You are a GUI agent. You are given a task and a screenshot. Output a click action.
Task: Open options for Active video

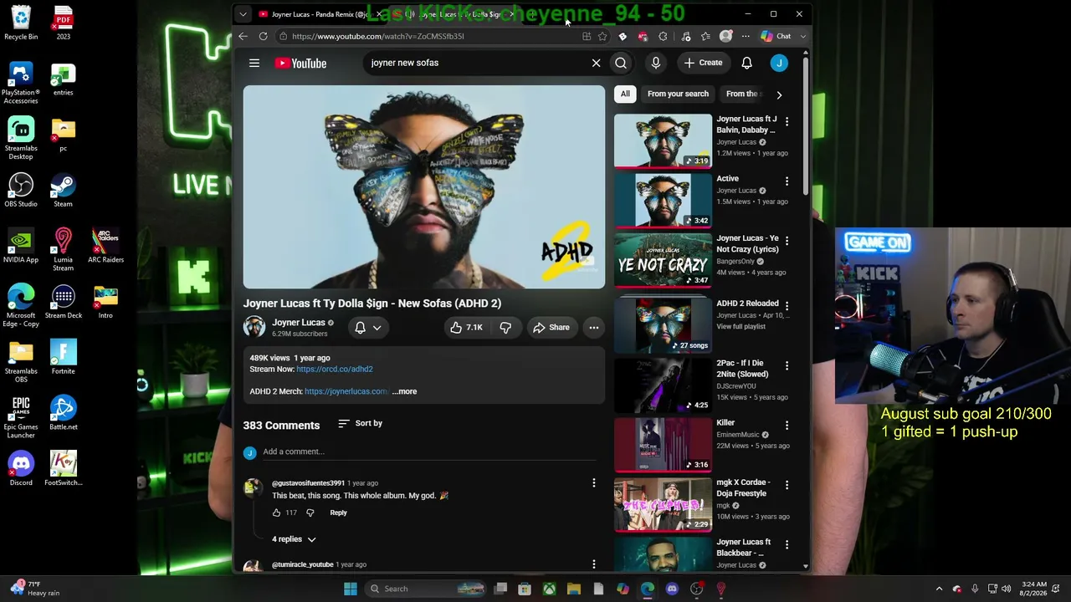tap(787, 181)
